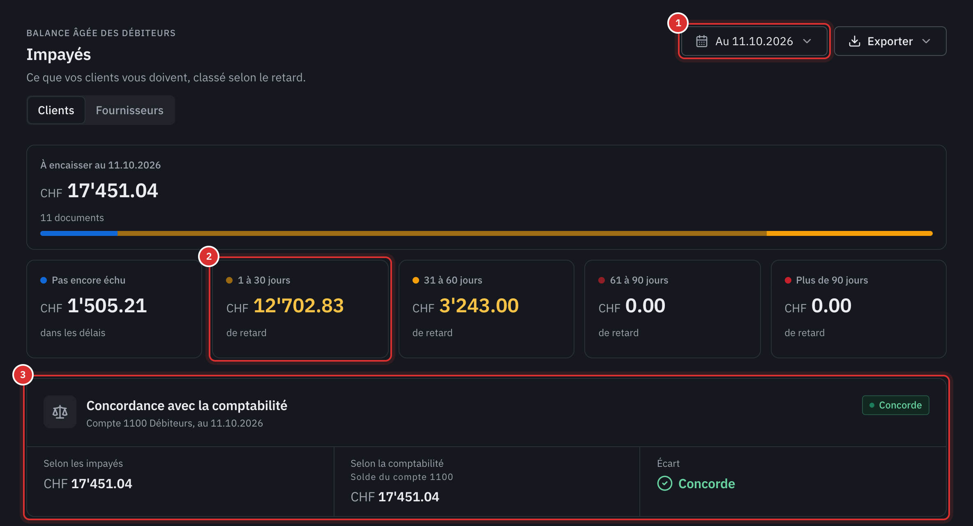Click the scales icon beside Concordance title
Viewport: 973px width, 526px height.
point(60,412)
